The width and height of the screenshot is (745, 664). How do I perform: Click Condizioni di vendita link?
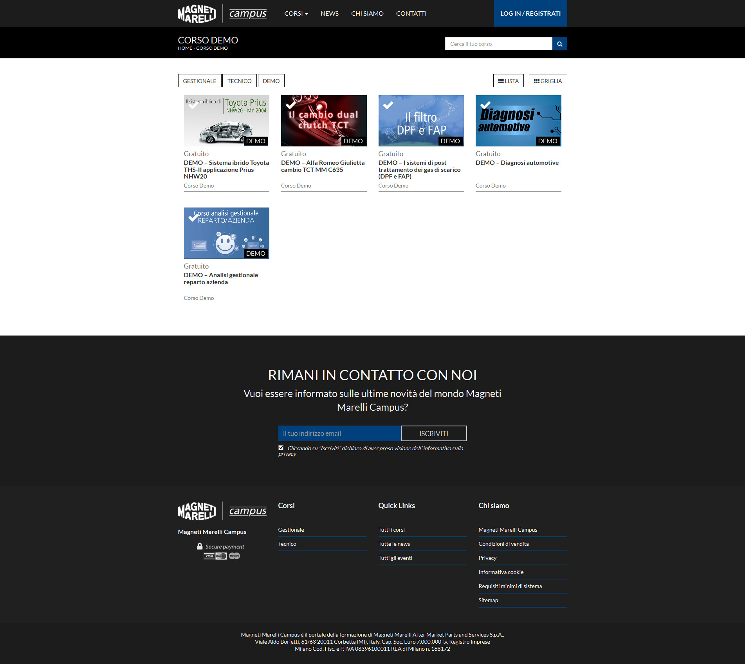point(503,544)
